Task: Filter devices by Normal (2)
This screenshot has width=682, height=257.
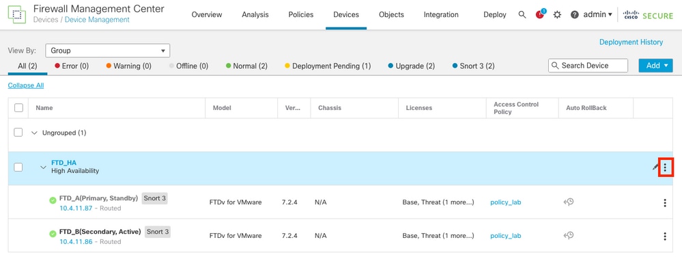Action: pyautogui.click(x=246, y=66)
